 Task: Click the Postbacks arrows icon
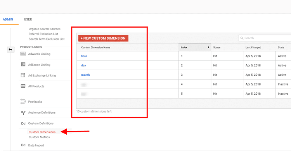tap(23, 101)
